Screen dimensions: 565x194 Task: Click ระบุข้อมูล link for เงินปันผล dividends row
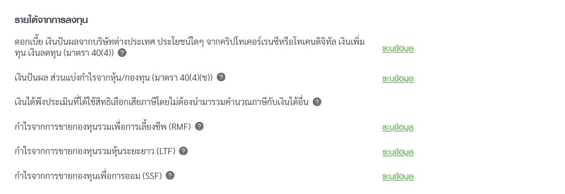[x=398, y=79]
